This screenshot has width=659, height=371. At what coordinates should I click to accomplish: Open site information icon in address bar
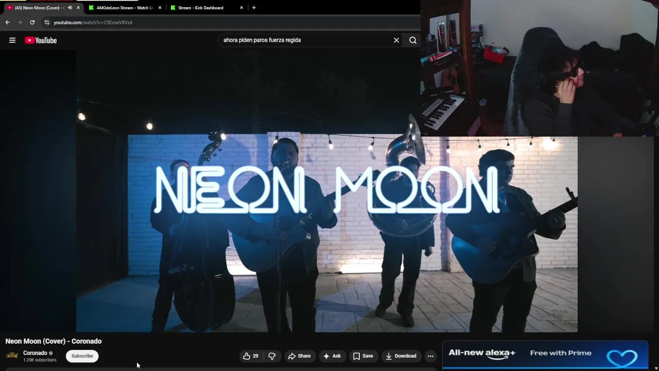[47, 22]
